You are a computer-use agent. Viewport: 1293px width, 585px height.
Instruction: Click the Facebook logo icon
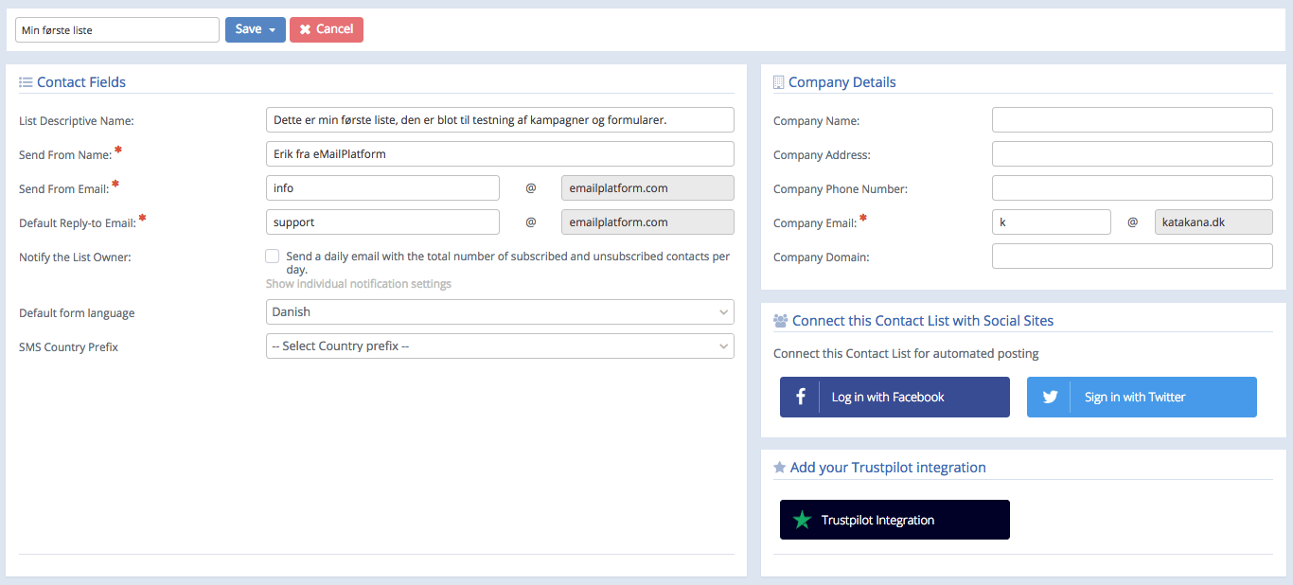pyautogui.click(x=800, y=398)
